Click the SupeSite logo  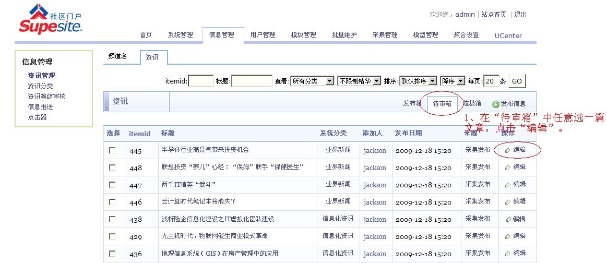[51, 19]
